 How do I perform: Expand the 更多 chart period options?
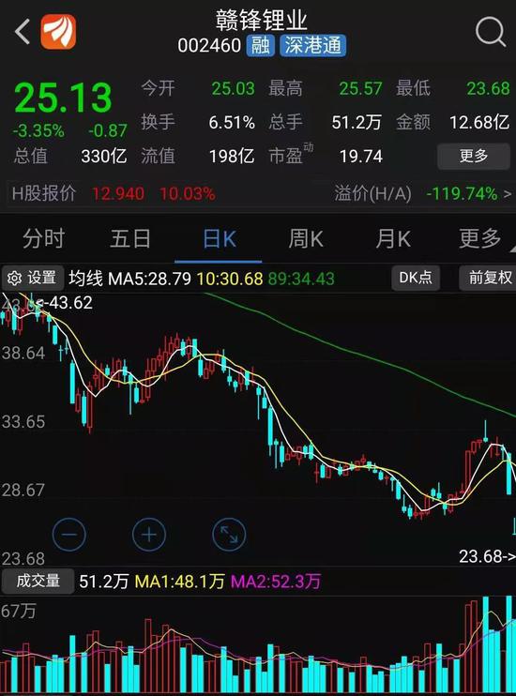[479, 238]
